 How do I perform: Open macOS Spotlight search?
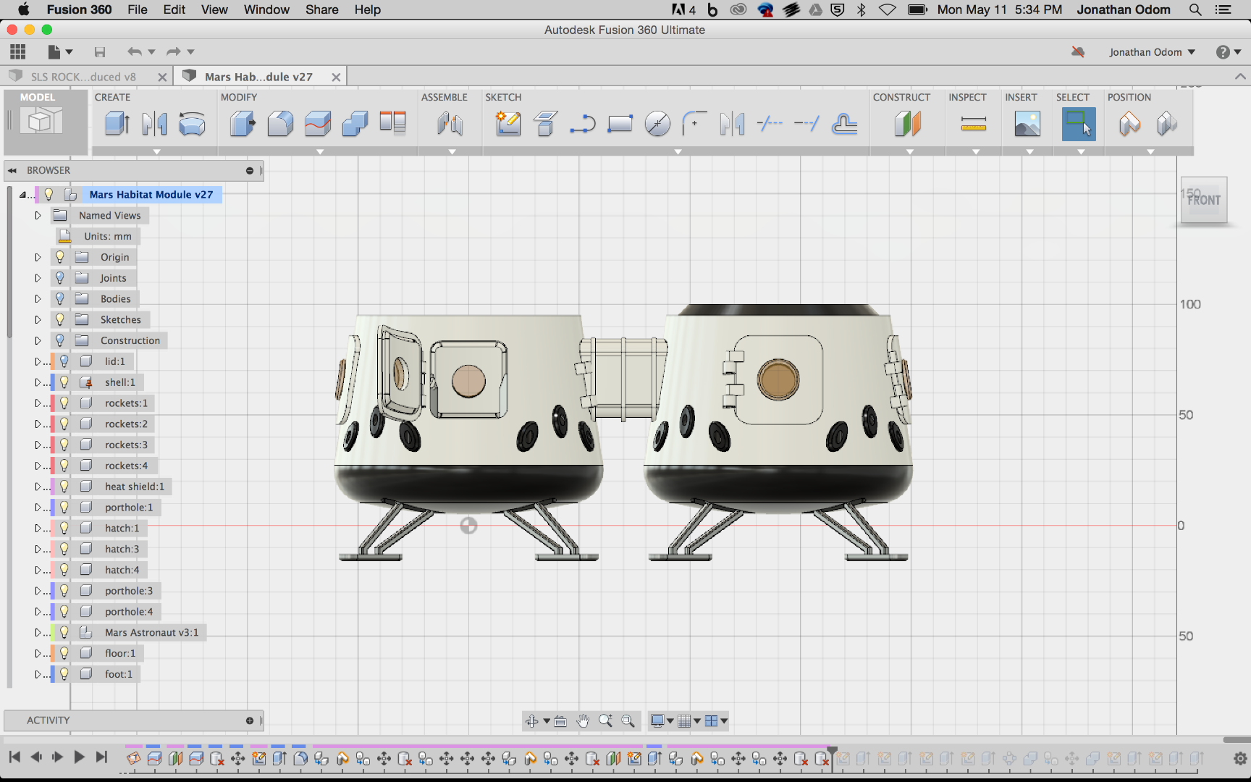click(1195, 9)
